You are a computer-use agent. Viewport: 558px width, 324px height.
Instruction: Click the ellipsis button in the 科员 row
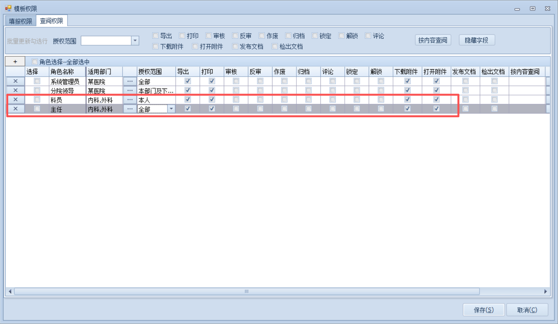coord(130,100)
